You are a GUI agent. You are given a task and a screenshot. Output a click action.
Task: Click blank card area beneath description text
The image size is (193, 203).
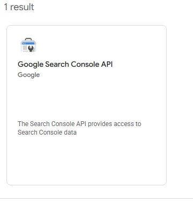pos(87,159)
